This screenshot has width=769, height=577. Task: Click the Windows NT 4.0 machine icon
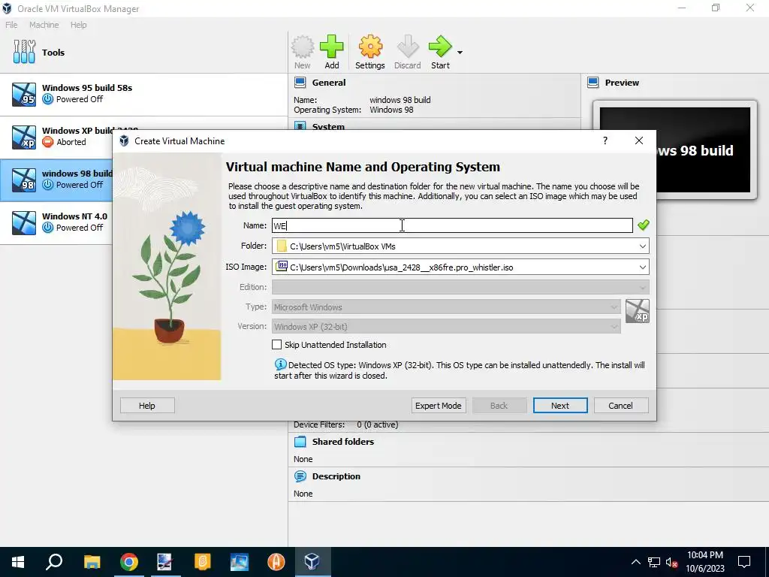tap(24, 222)
